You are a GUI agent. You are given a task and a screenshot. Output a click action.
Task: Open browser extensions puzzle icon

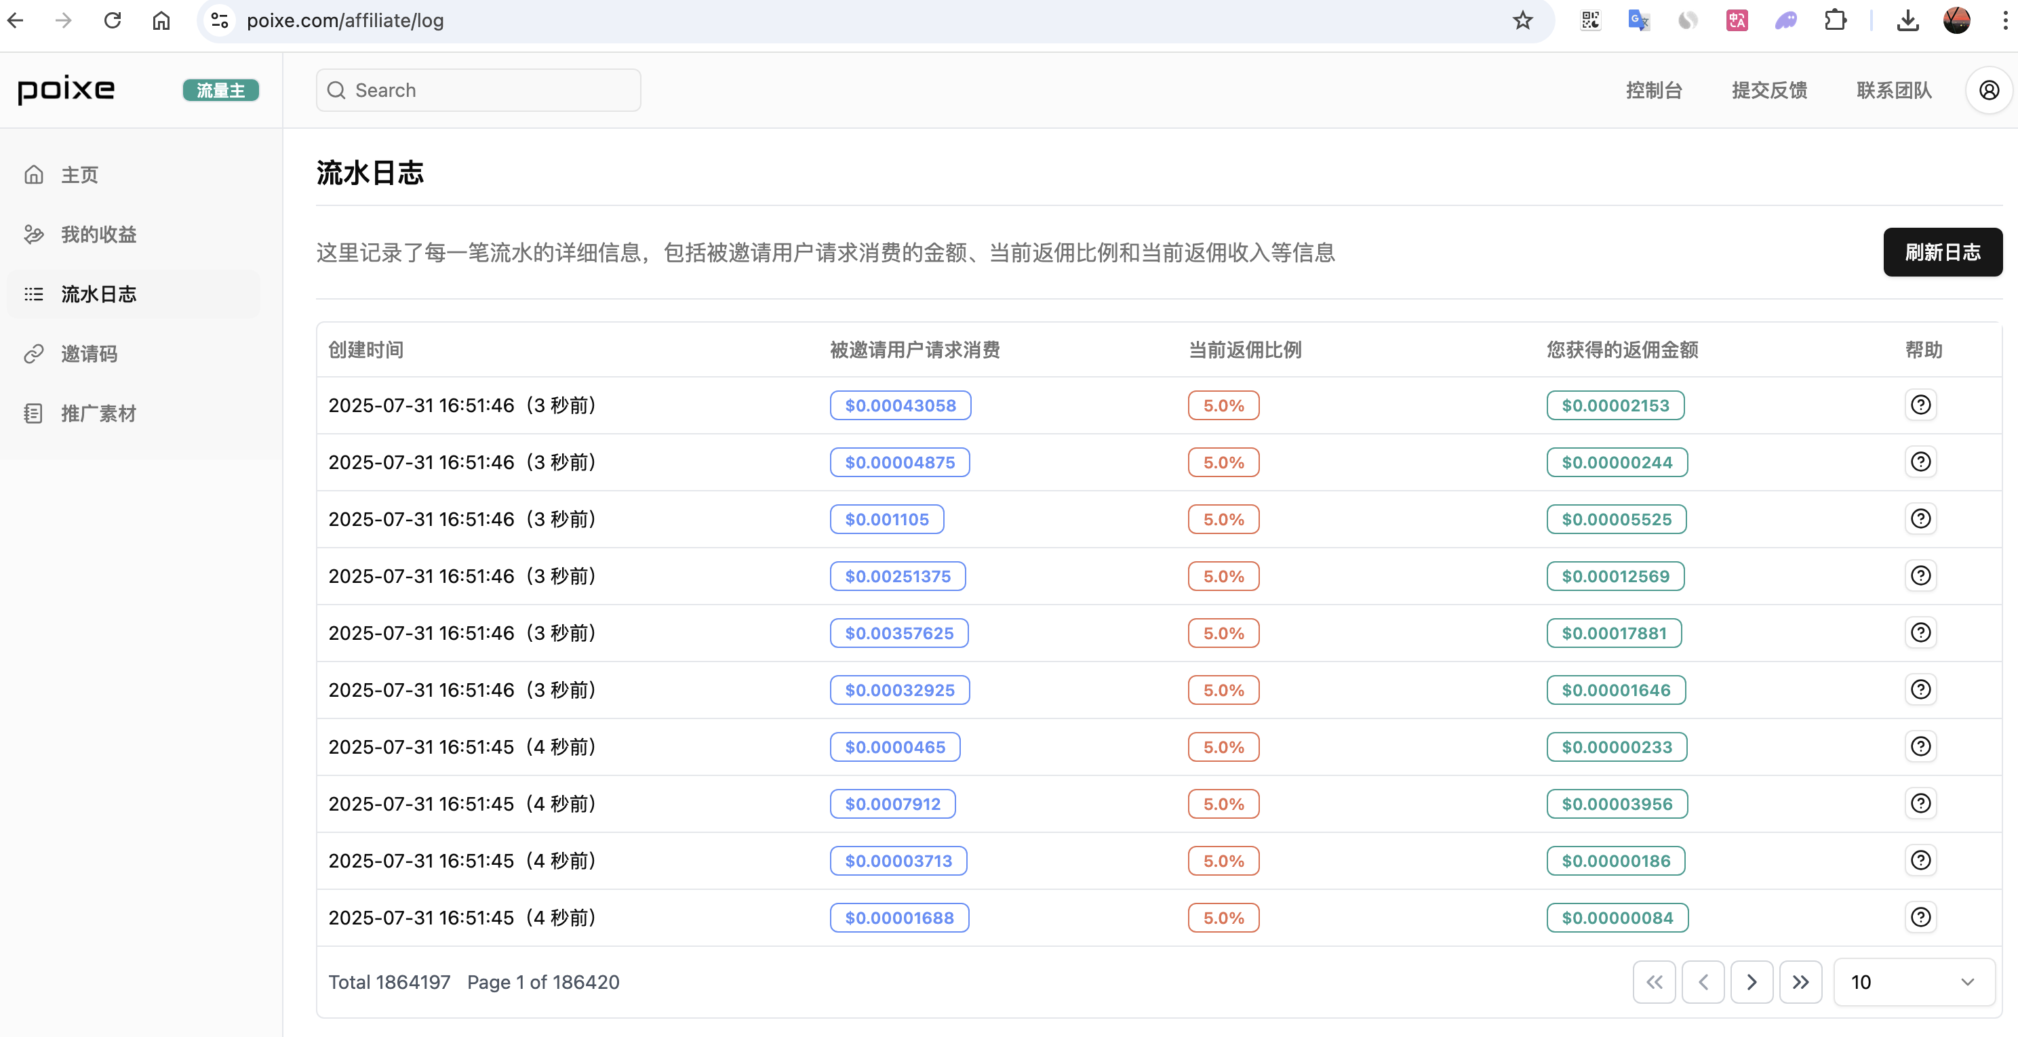tap(1836, 20)
